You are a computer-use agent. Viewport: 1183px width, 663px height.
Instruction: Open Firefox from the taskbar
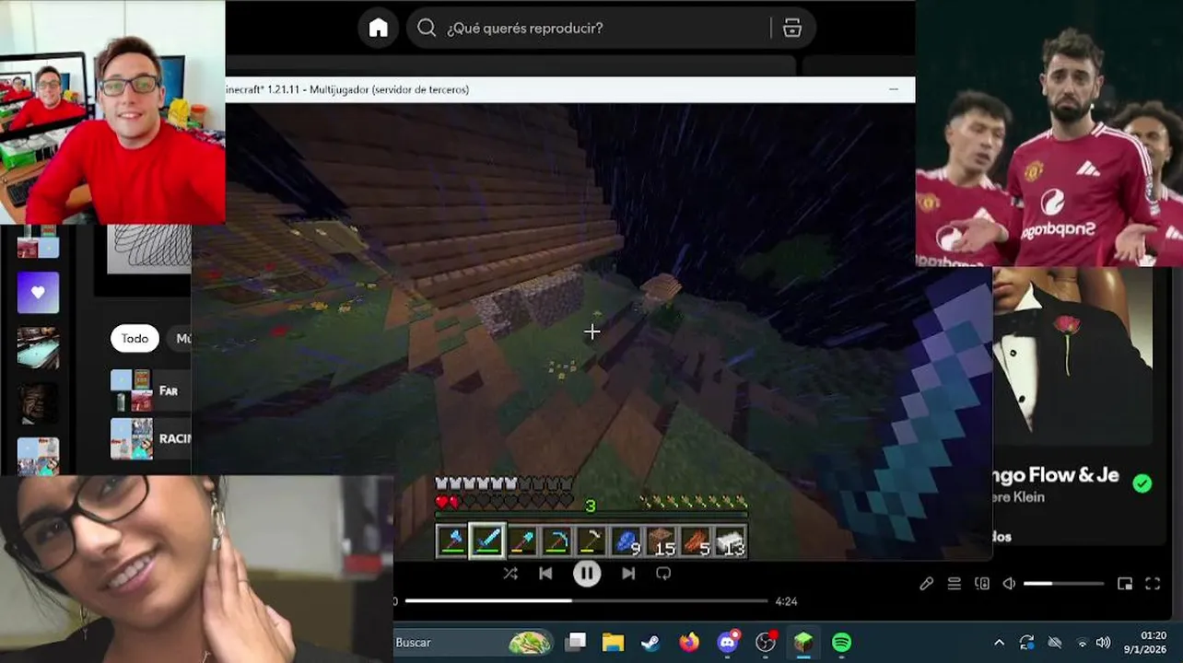point(689,642)
